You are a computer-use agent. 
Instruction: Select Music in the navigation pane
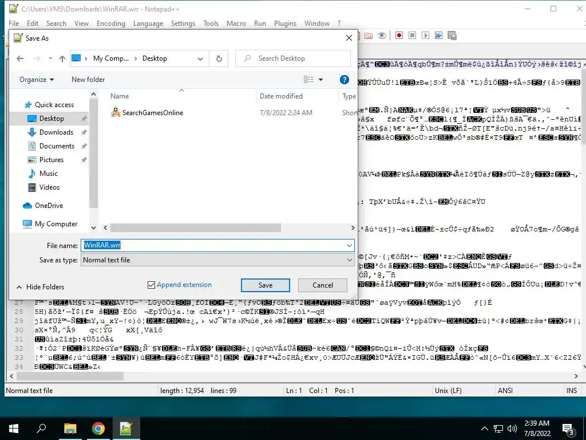coord(49,174)
